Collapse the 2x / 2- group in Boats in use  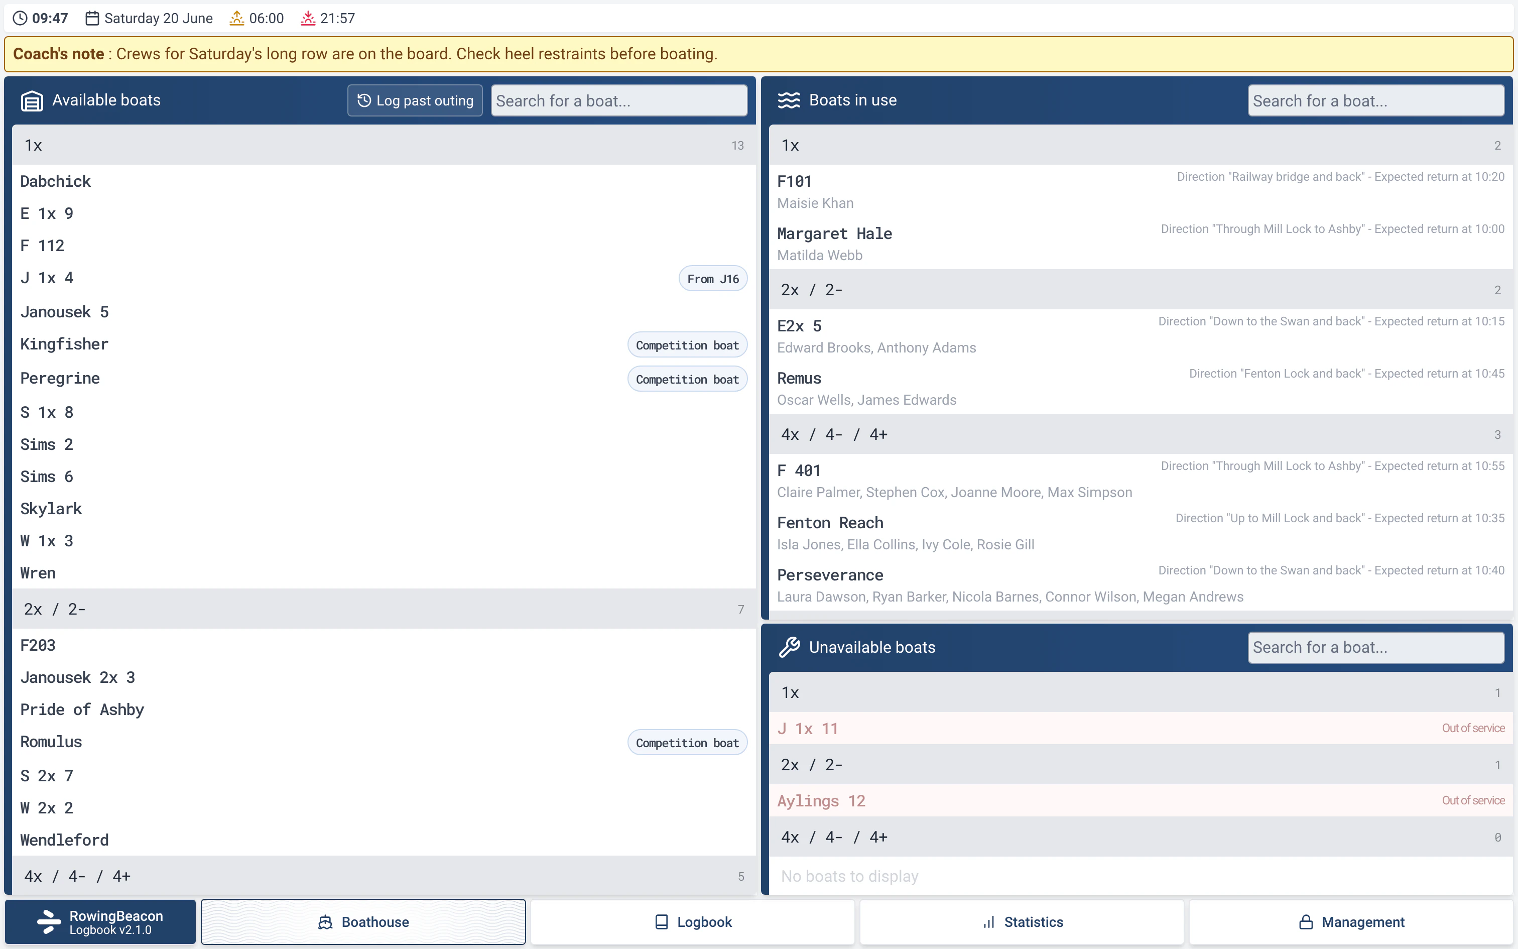[1141, 289]
